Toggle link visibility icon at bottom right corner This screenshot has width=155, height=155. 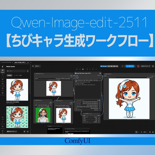[153, 132]
